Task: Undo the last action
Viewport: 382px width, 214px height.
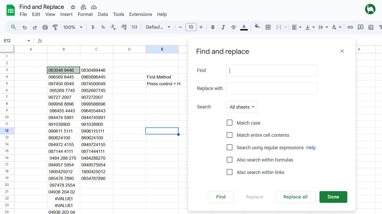Action: pos(24,27)
